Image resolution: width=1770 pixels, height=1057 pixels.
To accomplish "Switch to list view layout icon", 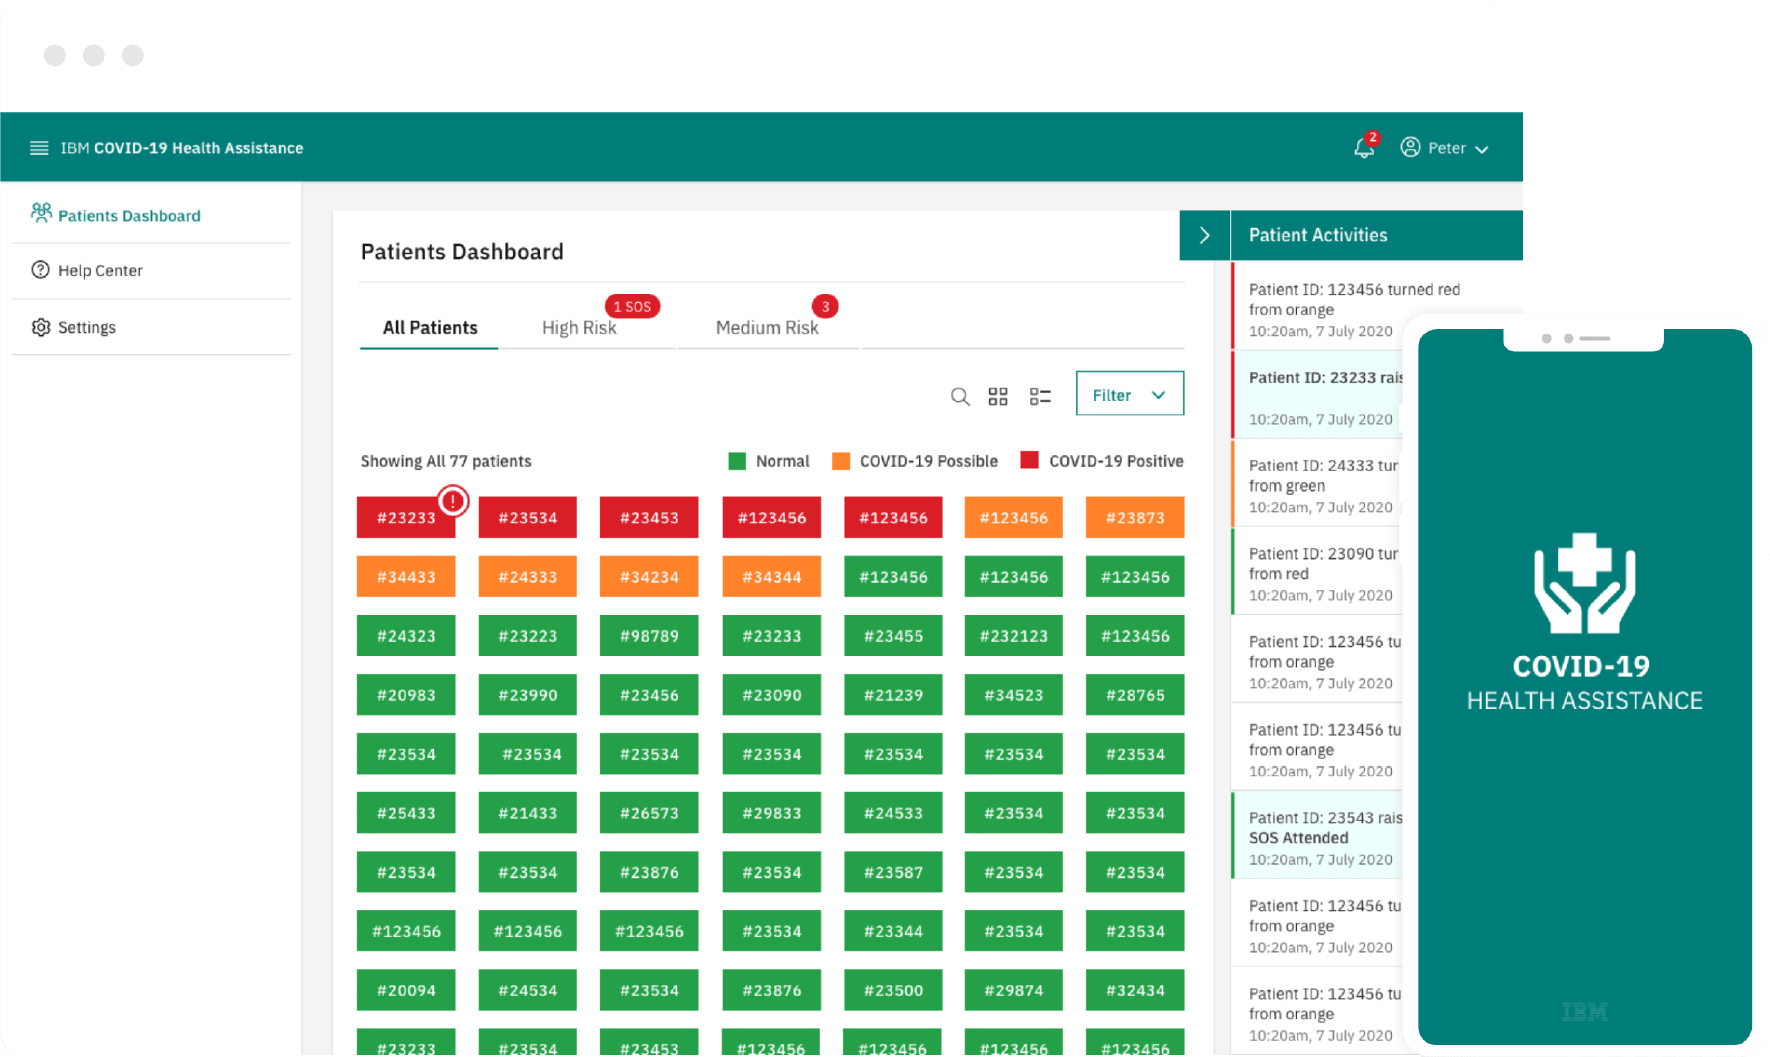I will [x=1040, y=396].
